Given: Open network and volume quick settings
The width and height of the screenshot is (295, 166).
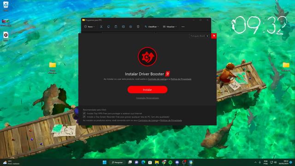Looking at the screenshot, I should (273, 162).
